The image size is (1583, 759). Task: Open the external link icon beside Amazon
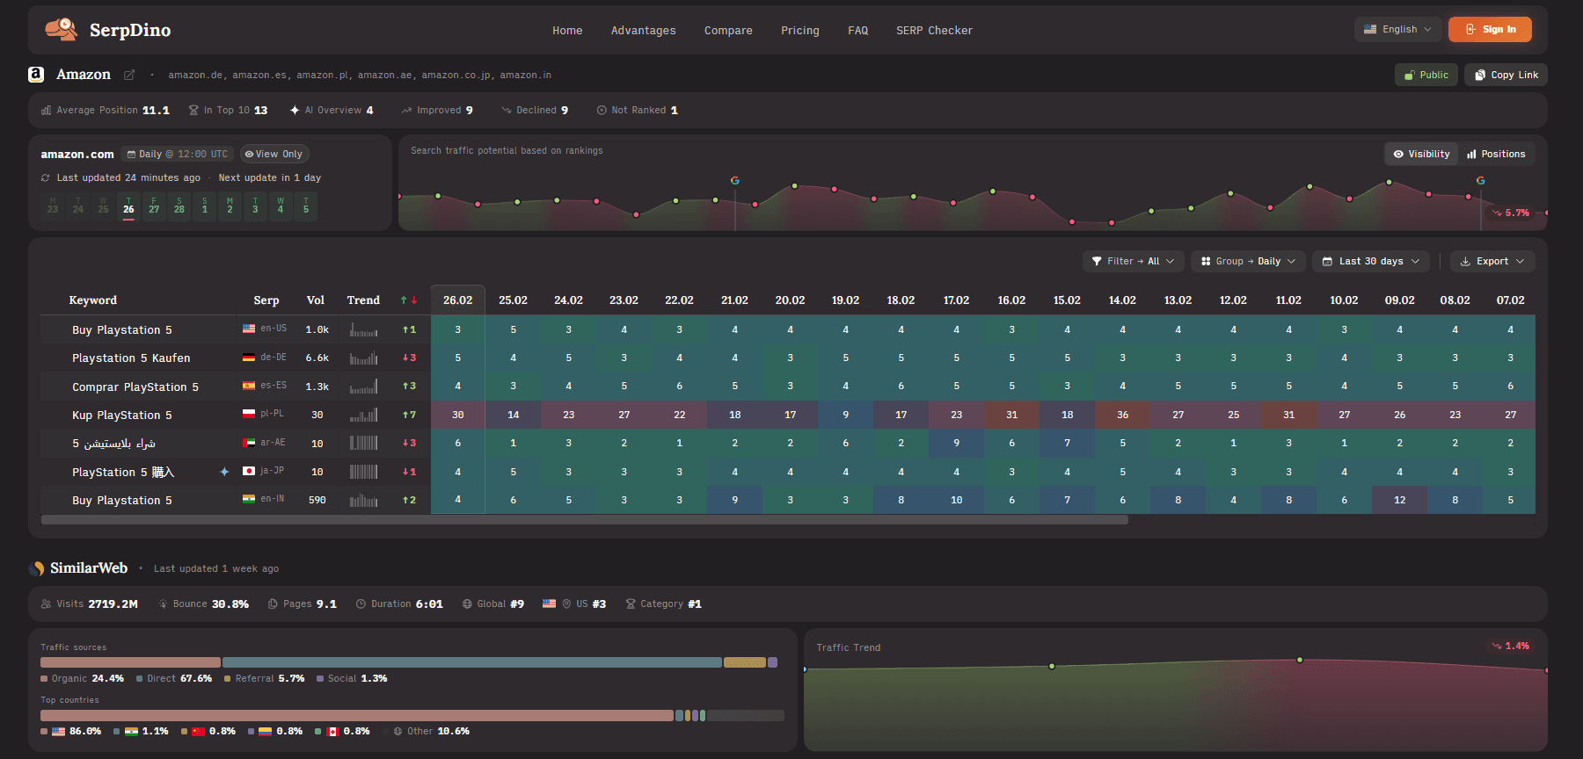pyautogui.click(x=129, y=76)
